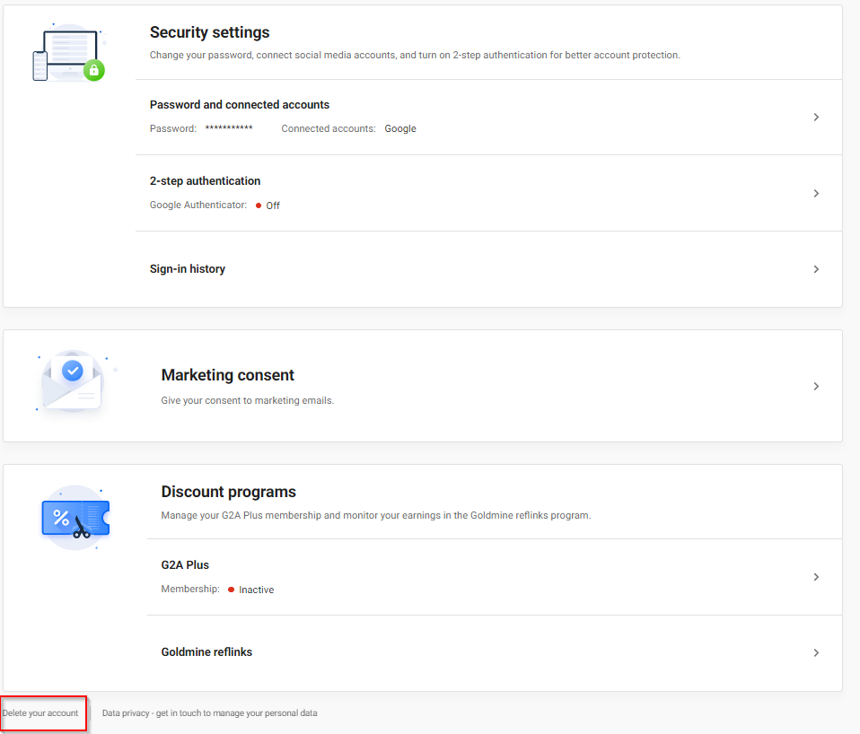Screen dimensions: 860x734
Task: Select the 2-step authentication row title
Action: click(205, 181)
